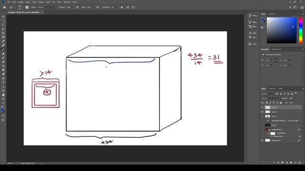Viewport: 305px width, 171px height.
Task: Switch to the Paths tab
Action: pos(281,89)
